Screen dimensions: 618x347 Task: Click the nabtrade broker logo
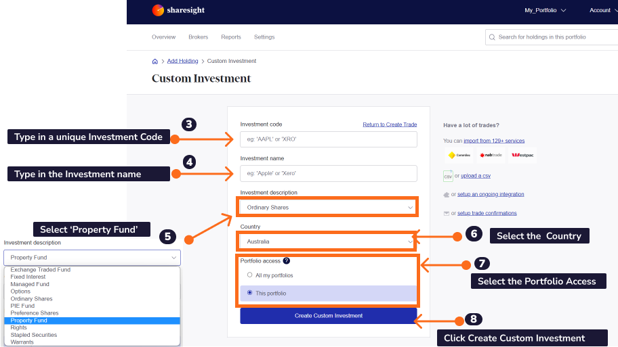[491, 155]
